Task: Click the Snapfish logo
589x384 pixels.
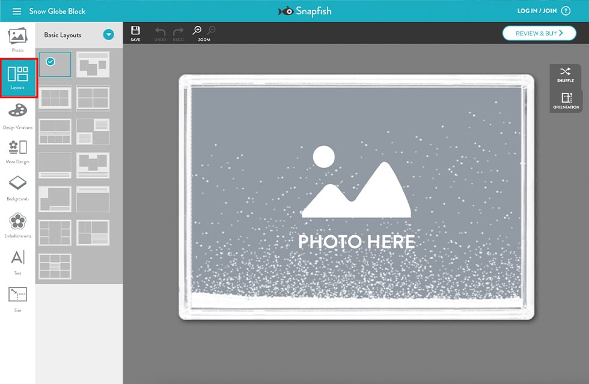Action: [305, 11]
